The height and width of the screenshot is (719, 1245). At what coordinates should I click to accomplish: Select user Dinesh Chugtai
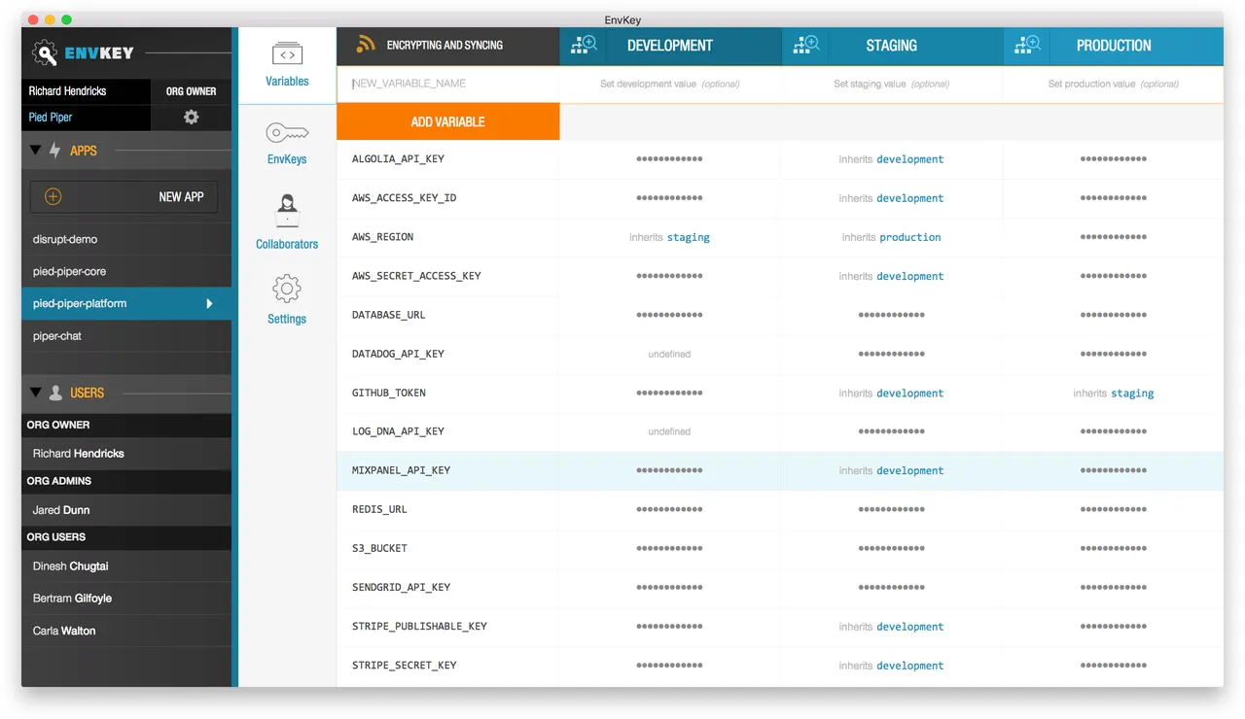(126, 566)
